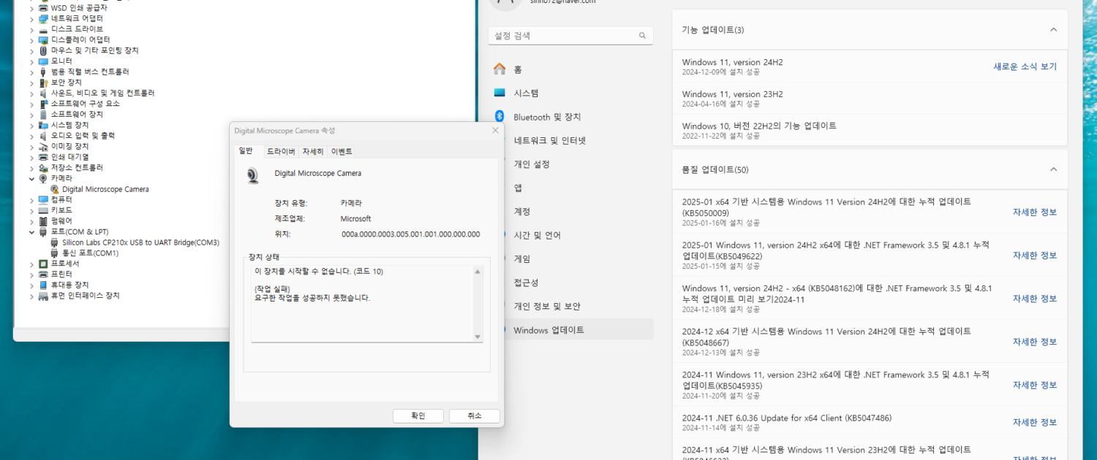Image resolution: width=1097 pixels, height=460 pixels.
Task: Click the 키보드 keyboard icon
Action: click(43, 210)
